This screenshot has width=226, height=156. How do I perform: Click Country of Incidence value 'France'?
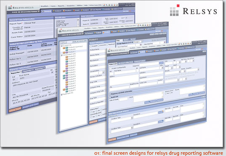(27, 27)
